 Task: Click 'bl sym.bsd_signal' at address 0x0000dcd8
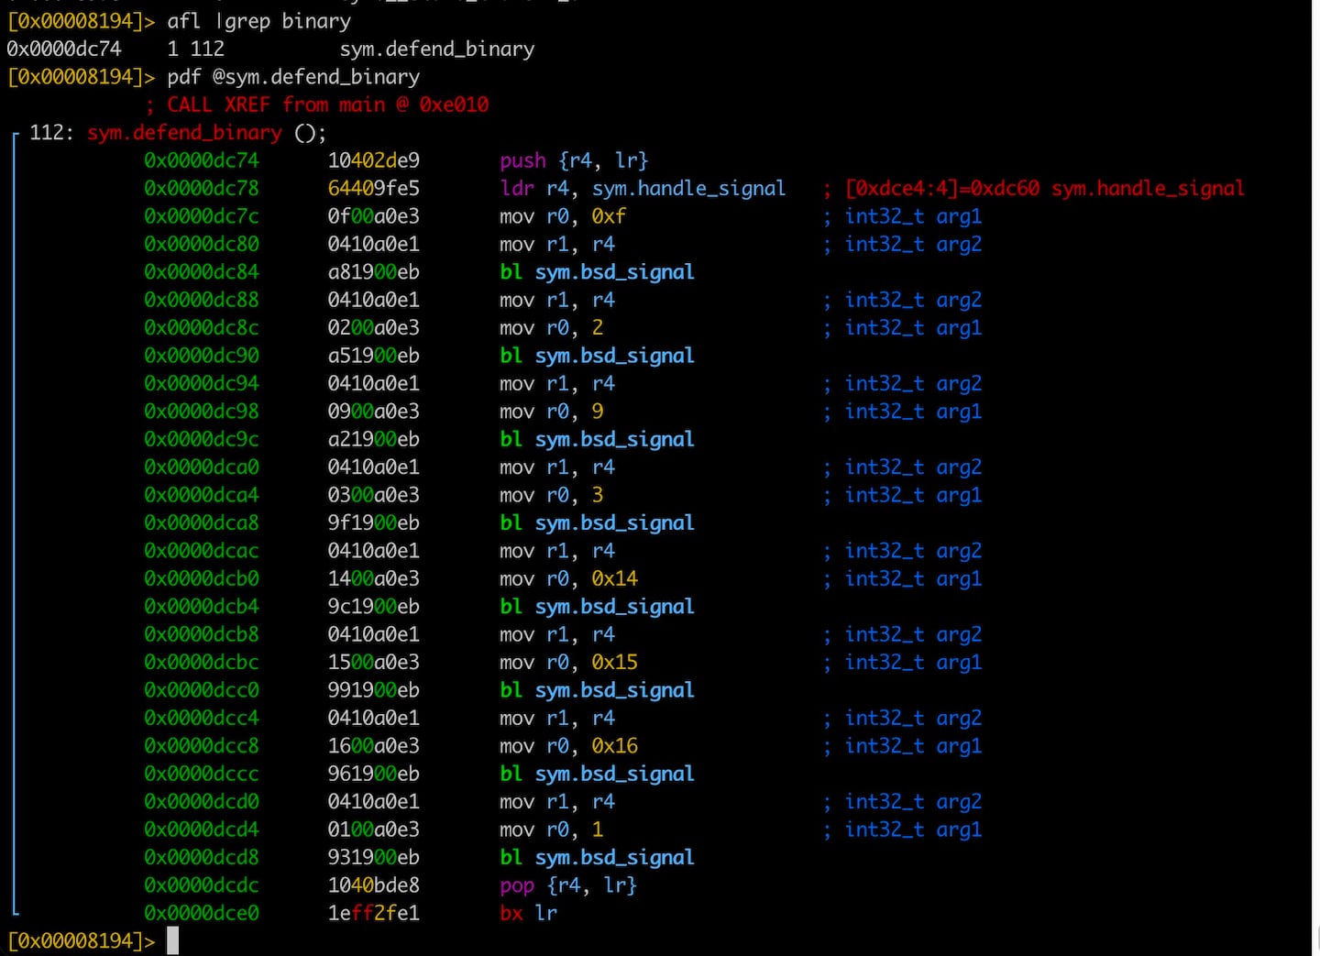(x=597, y=858)
